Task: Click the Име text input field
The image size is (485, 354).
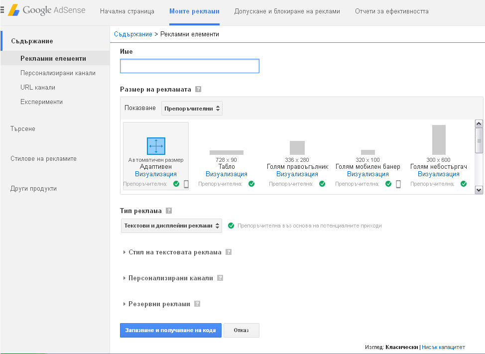Action: pos(189,66)
